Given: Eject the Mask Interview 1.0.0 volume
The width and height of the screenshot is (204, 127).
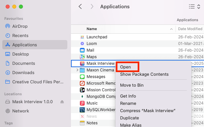Looking at the screenshot, I should coord(62,102).
